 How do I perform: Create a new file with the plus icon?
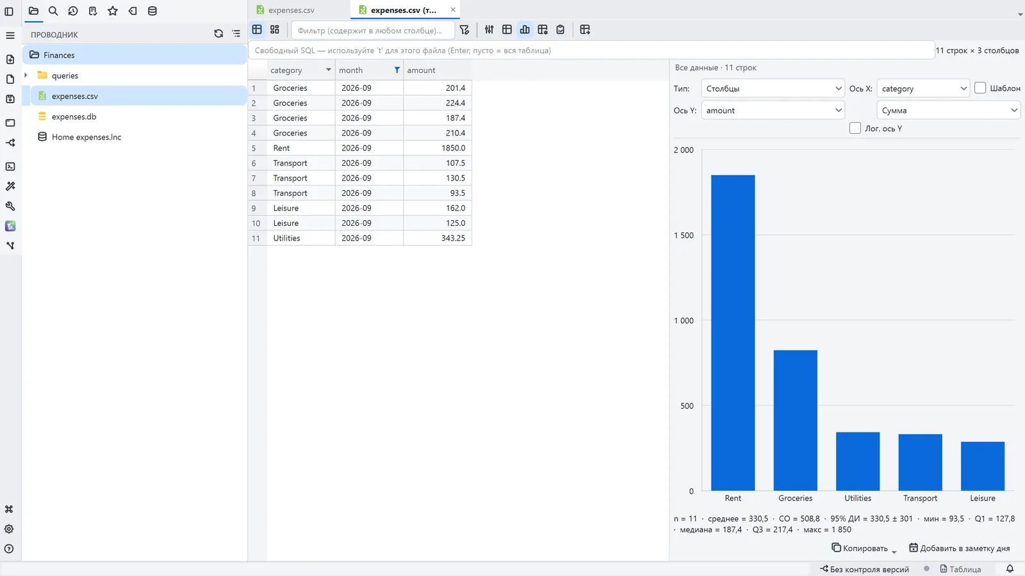point(10,60)
